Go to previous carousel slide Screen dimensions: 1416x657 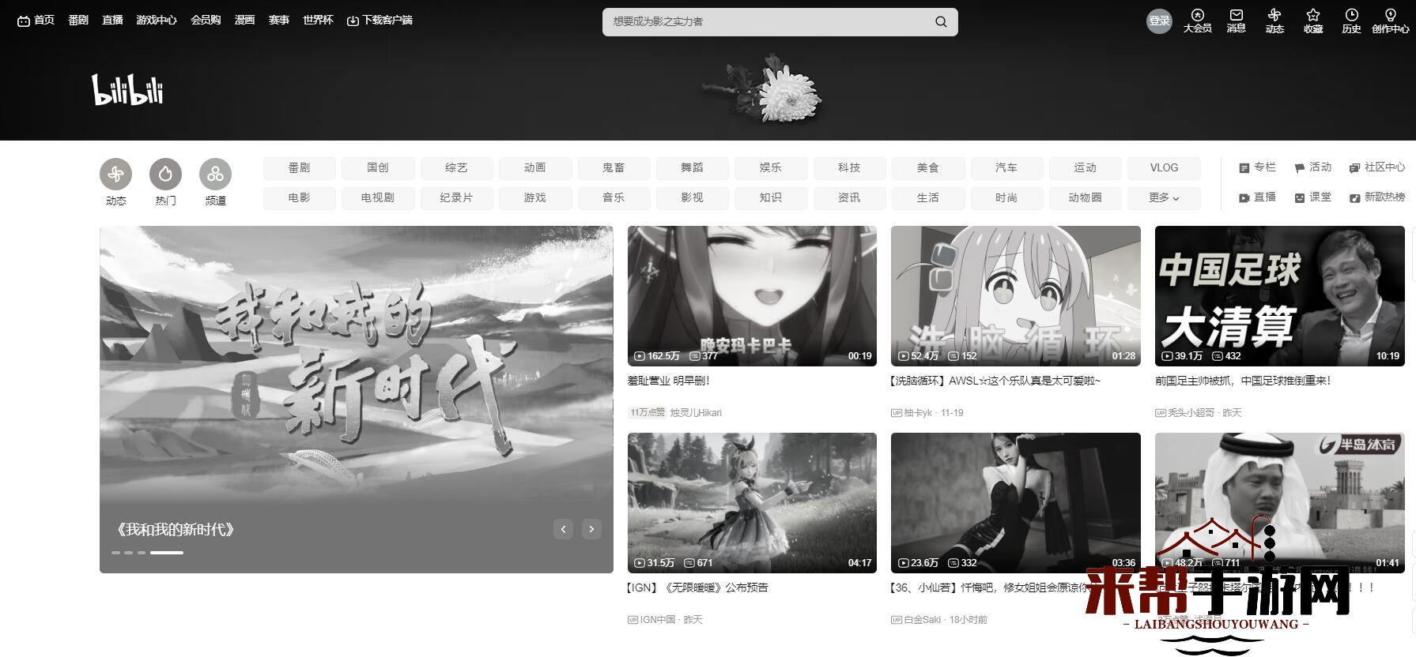[x=563, y=529]
